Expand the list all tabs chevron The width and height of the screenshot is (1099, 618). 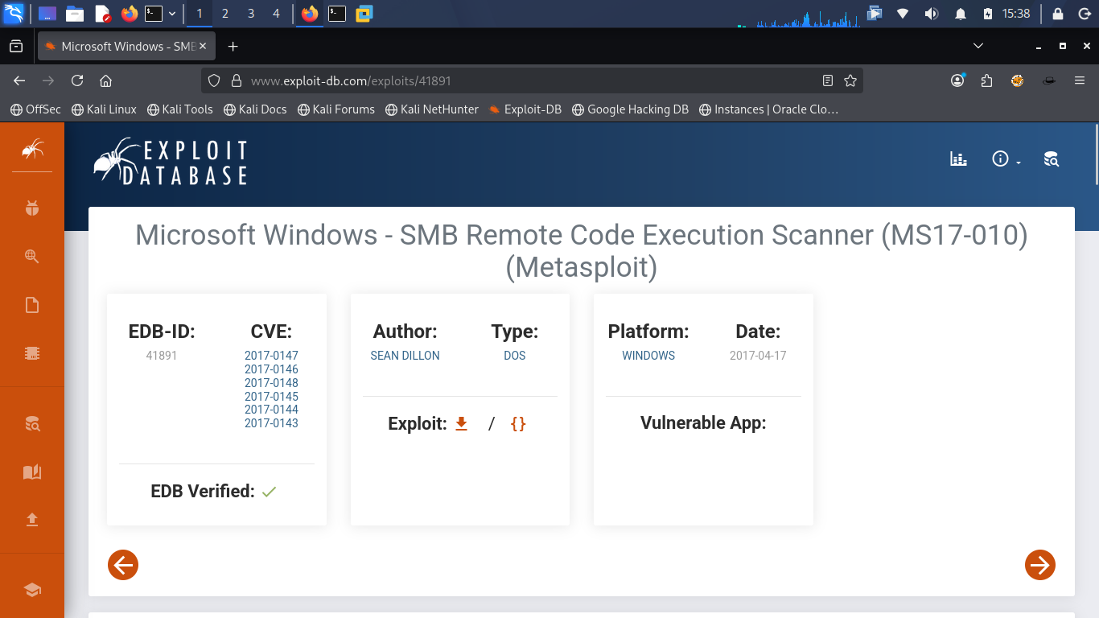[978, 46]
